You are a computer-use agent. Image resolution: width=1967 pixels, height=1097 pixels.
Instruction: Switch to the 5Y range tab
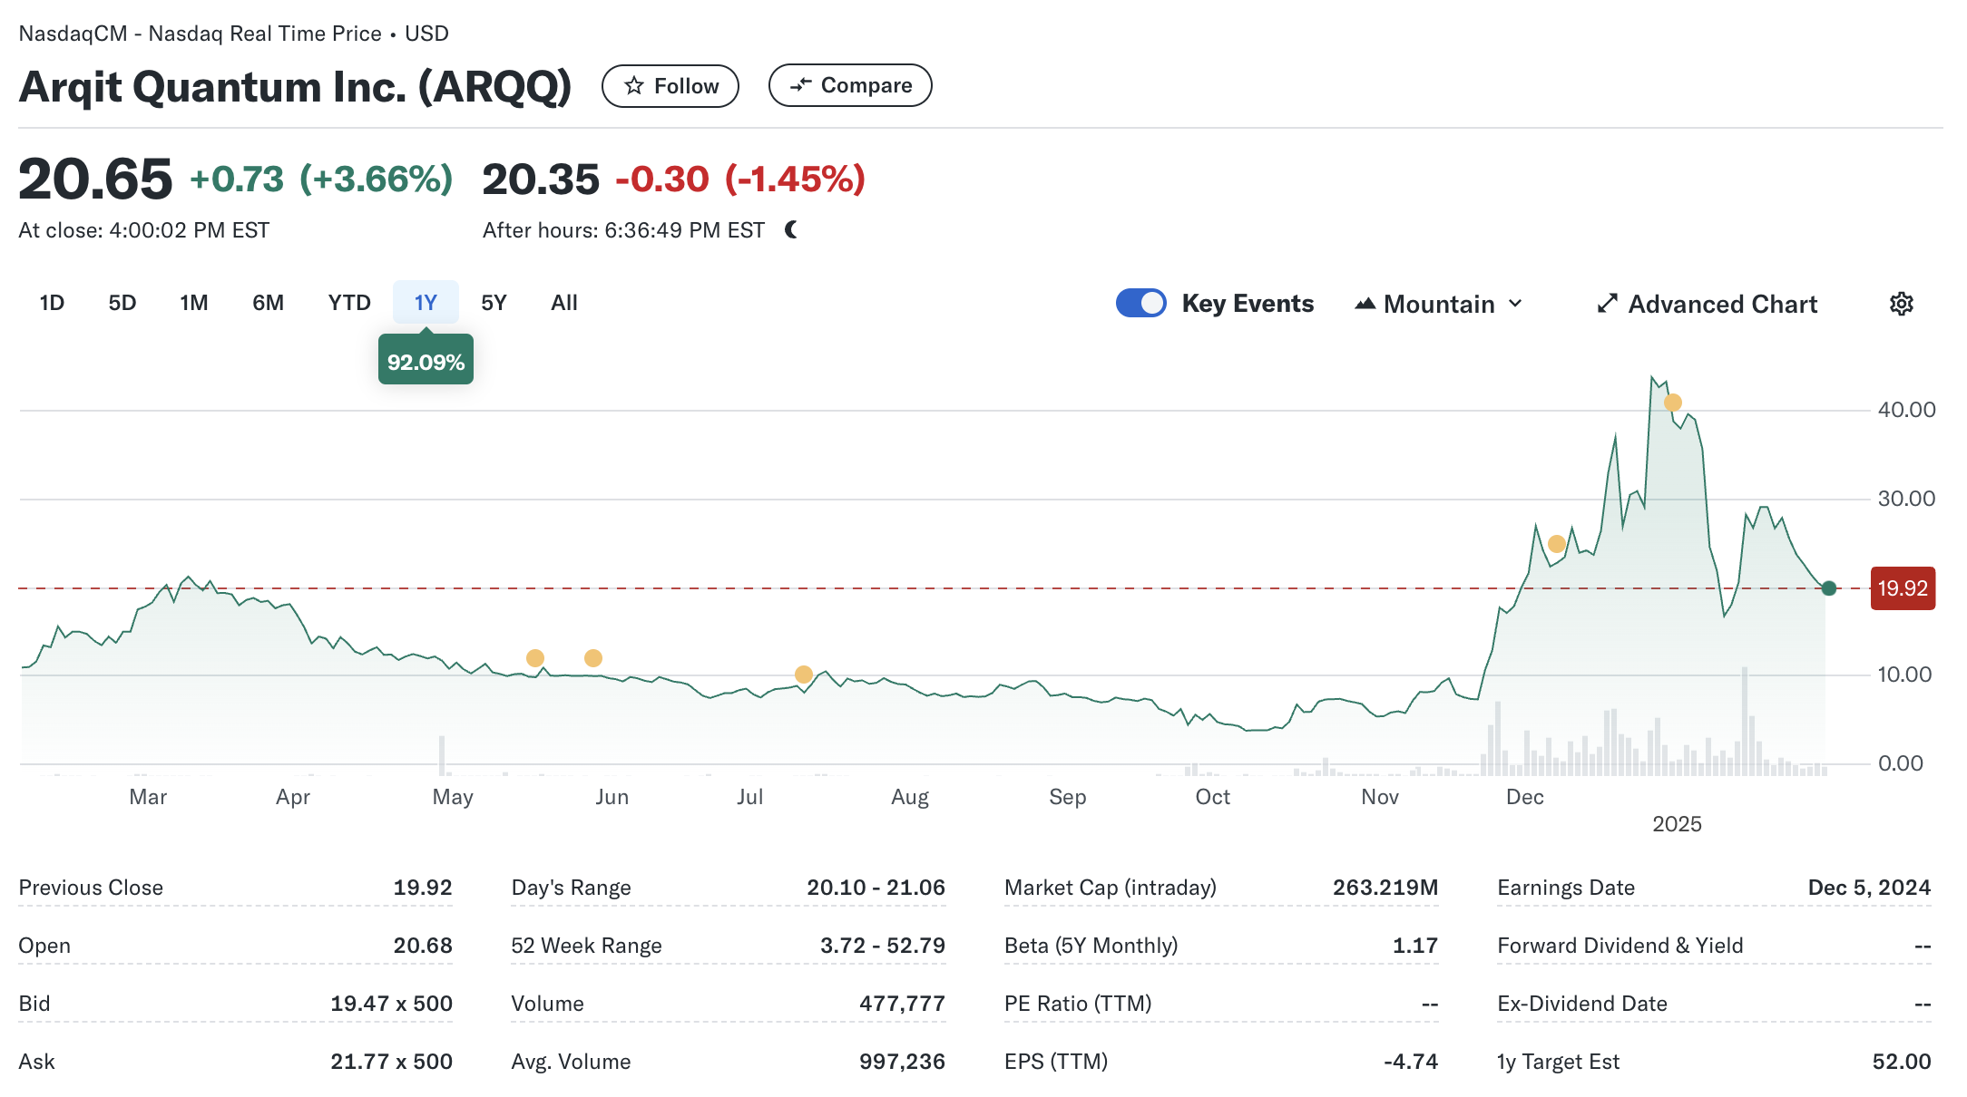pos(494,303)
